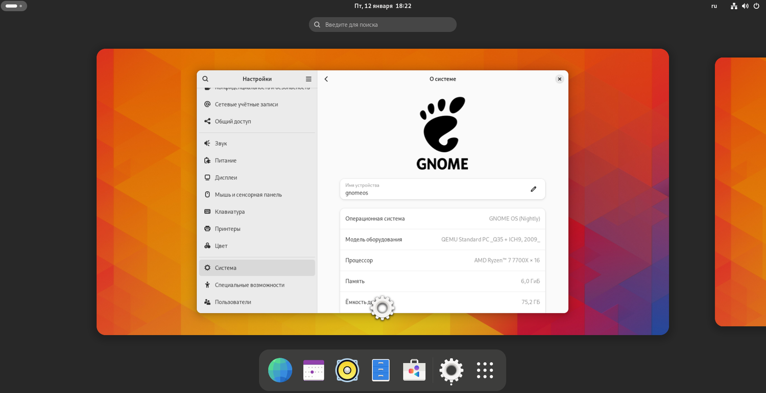Open Специальные возможности settings
Screen dimensions: 766x393
point(257,285)
